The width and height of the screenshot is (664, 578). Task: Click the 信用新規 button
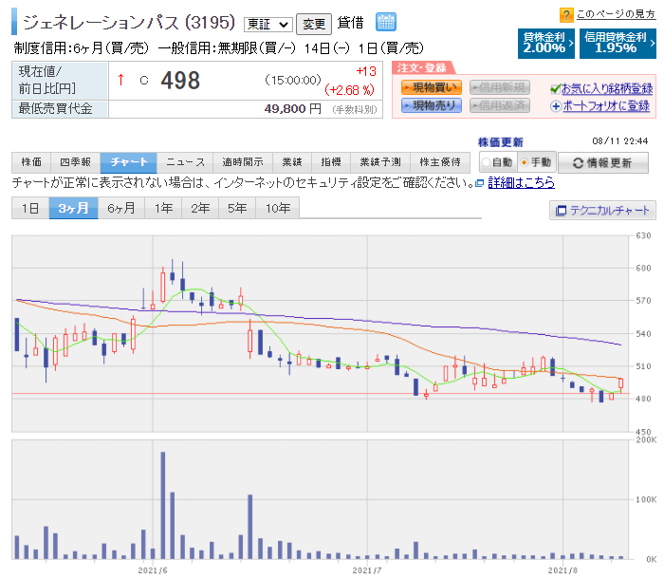pyautogui.click(x=500, y=87)
